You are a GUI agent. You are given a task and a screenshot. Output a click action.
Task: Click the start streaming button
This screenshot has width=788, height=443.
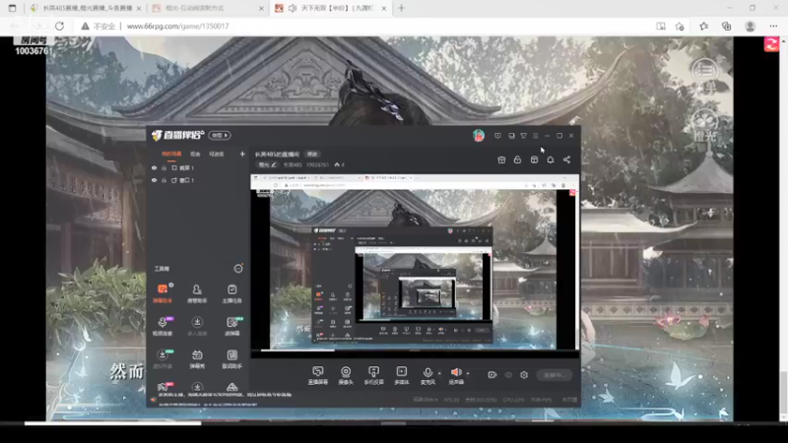(x=554, y=375)
